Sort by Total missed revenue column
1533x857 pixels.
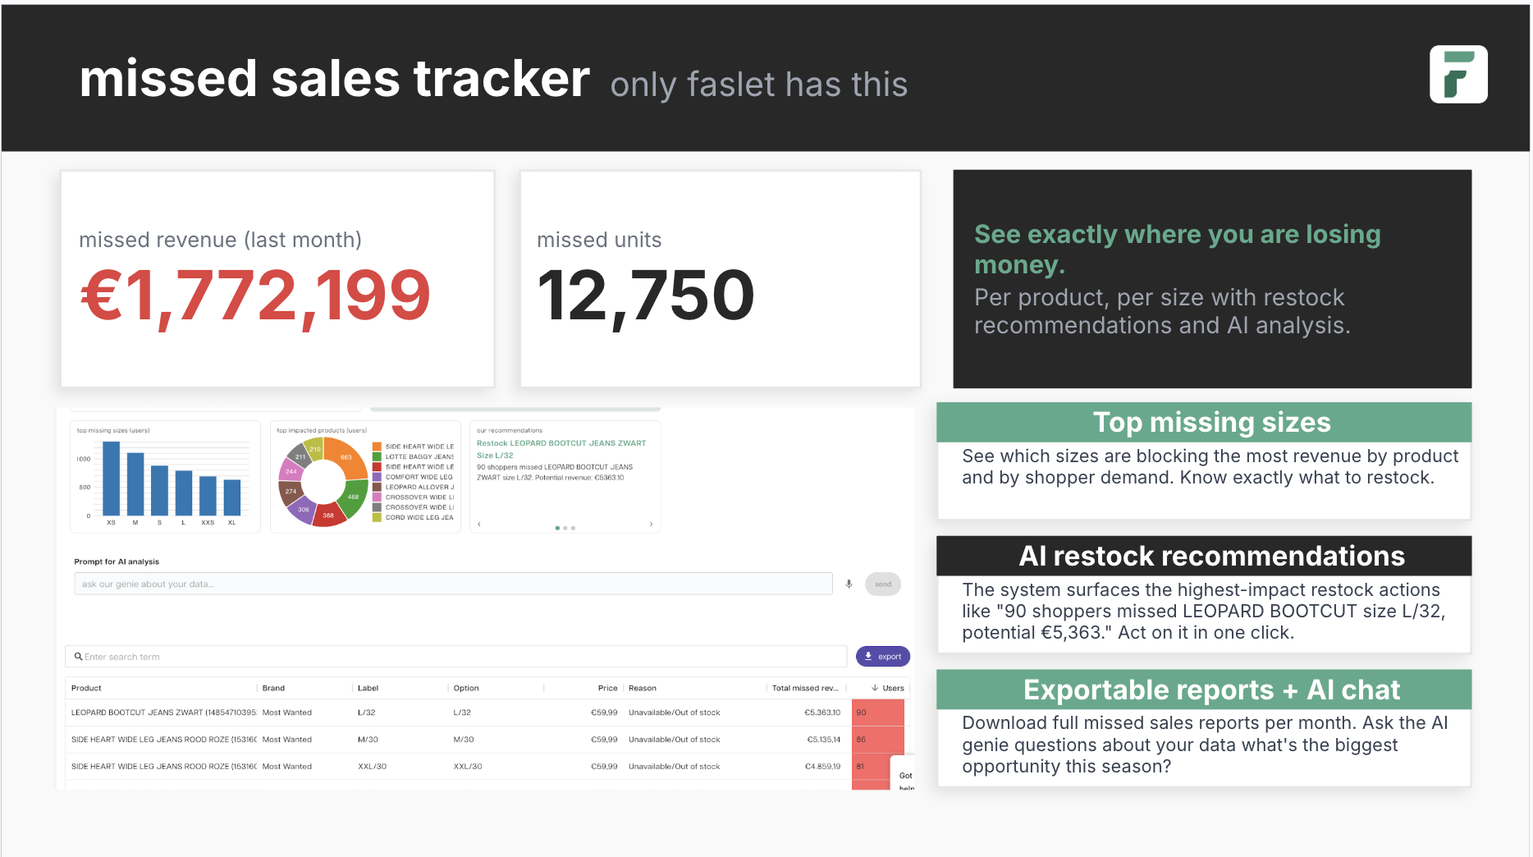(x=804, y=688)
